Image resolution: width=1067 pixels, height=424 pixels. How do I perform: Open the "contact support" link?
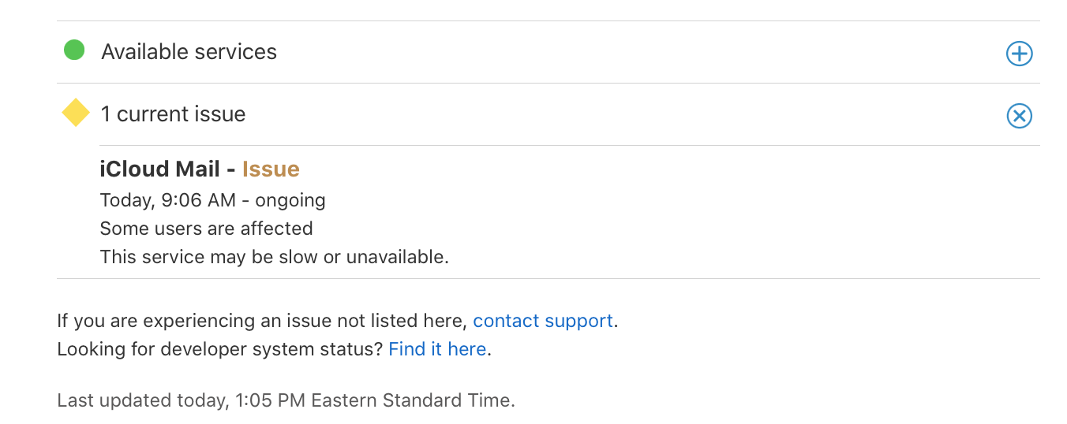[x=543, y=321]
